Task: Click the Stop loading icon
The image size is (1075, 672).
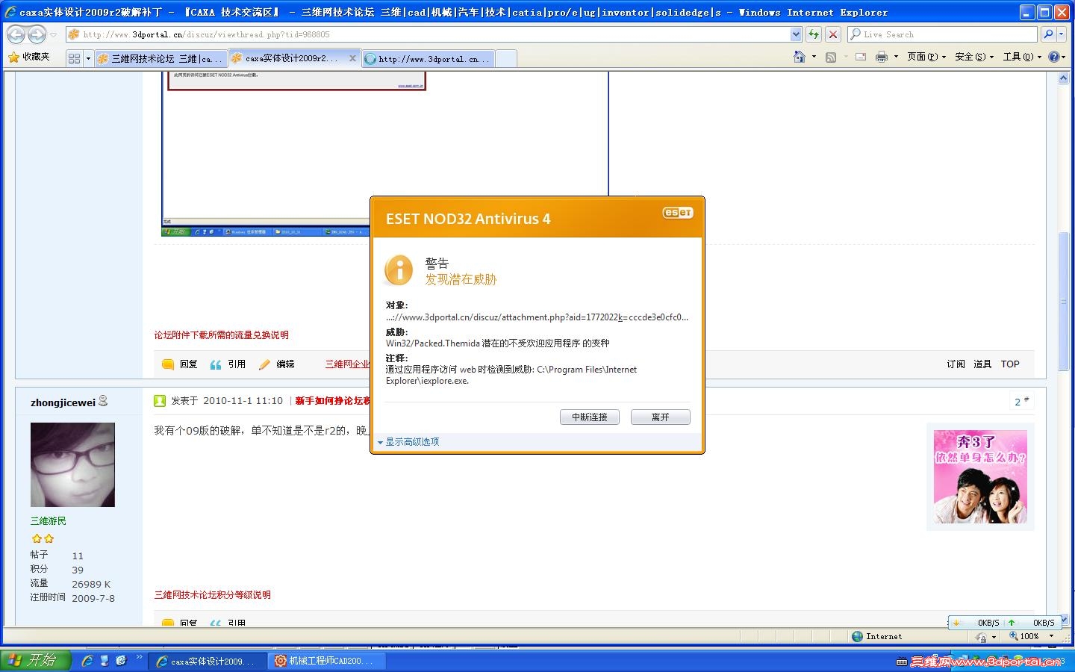Action: pos(833,34)
